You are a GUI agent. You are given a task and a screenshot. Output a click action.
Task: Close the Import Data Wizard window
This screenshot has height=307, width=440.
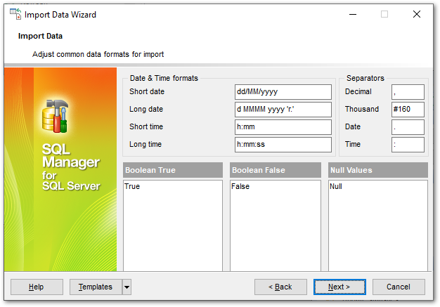(x=417, y=14)
